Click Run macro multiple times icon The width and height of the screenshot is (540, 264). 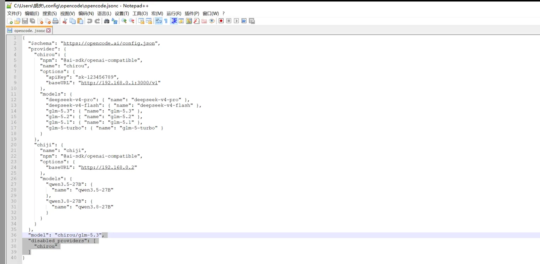[244, 21]
